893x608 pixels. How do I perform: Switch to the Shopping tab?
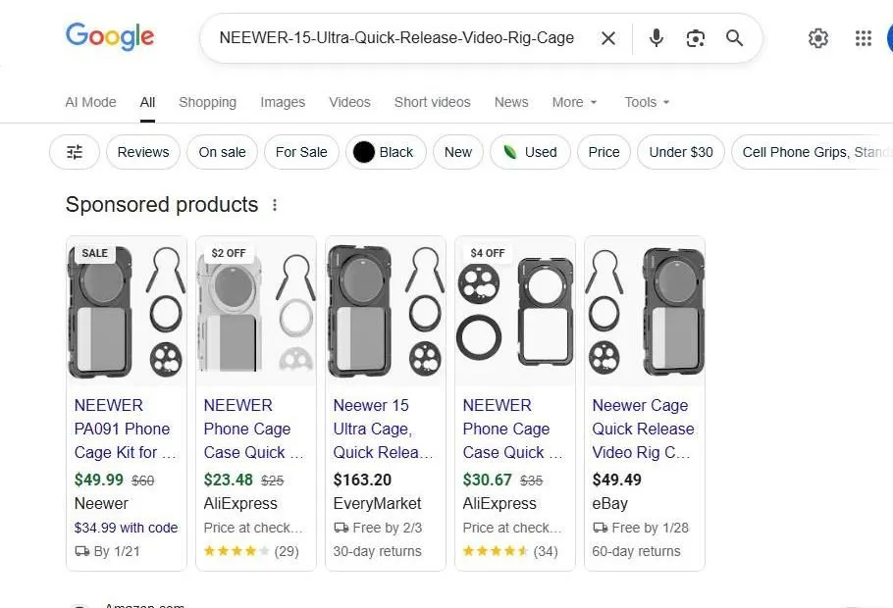coord(207,102)
